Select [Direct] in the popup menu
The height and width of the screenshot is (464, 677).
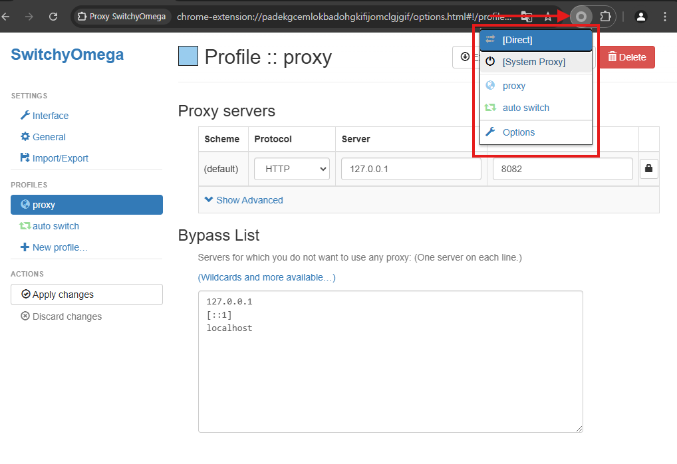coord(536,40)
